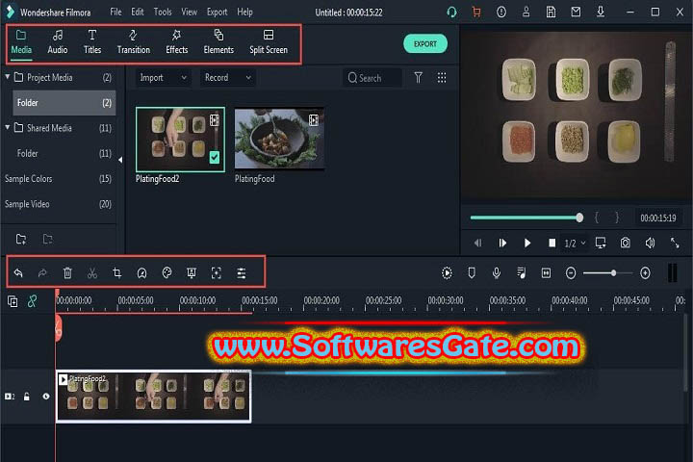Viewport: 693px width, 462px height.
Task: Click the Search field in media library
Action: [372, 78]
